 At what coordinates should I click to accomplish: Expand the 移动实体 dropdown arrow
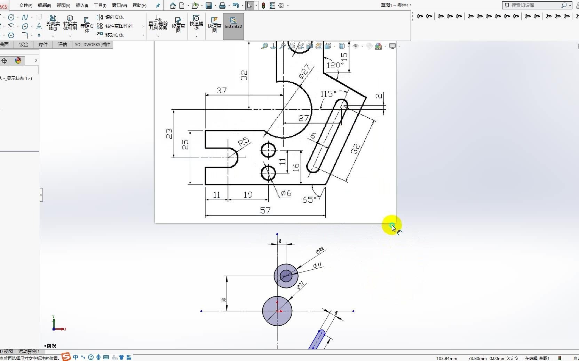pyautogui.click(x=143, y=35)
